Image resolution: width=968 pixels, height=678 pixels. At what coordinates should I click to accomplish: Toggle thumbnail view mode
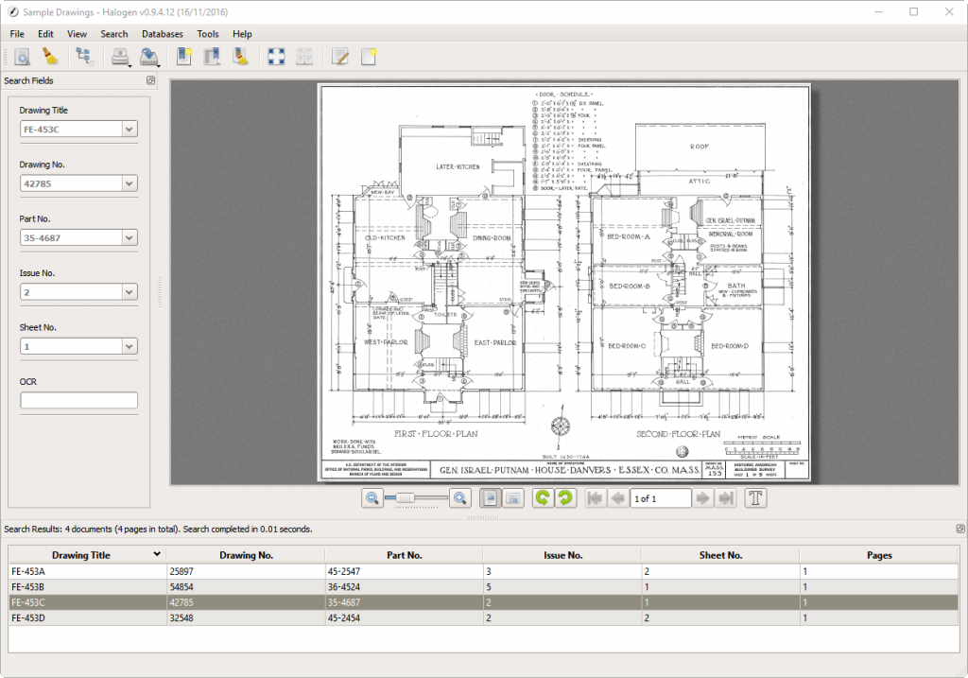click(x=513, y=497)
